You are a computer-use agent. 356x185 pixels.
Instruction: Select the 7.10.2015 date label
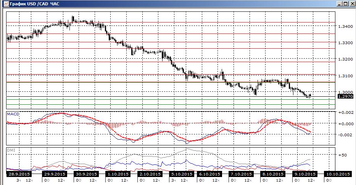(242, 174)
